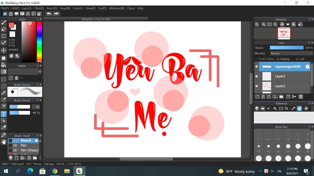
Task: Select the Select Pen tool
Action: pos(4,99)
